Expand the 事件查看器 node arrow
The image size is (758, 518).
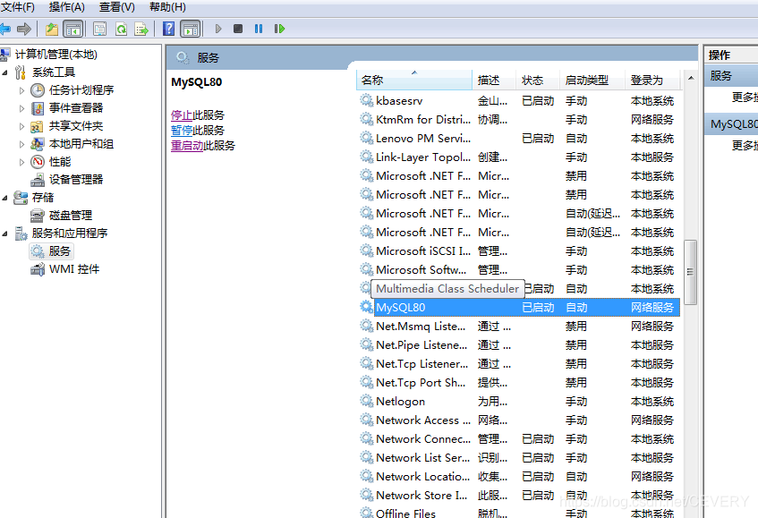(x=21, y=108)
